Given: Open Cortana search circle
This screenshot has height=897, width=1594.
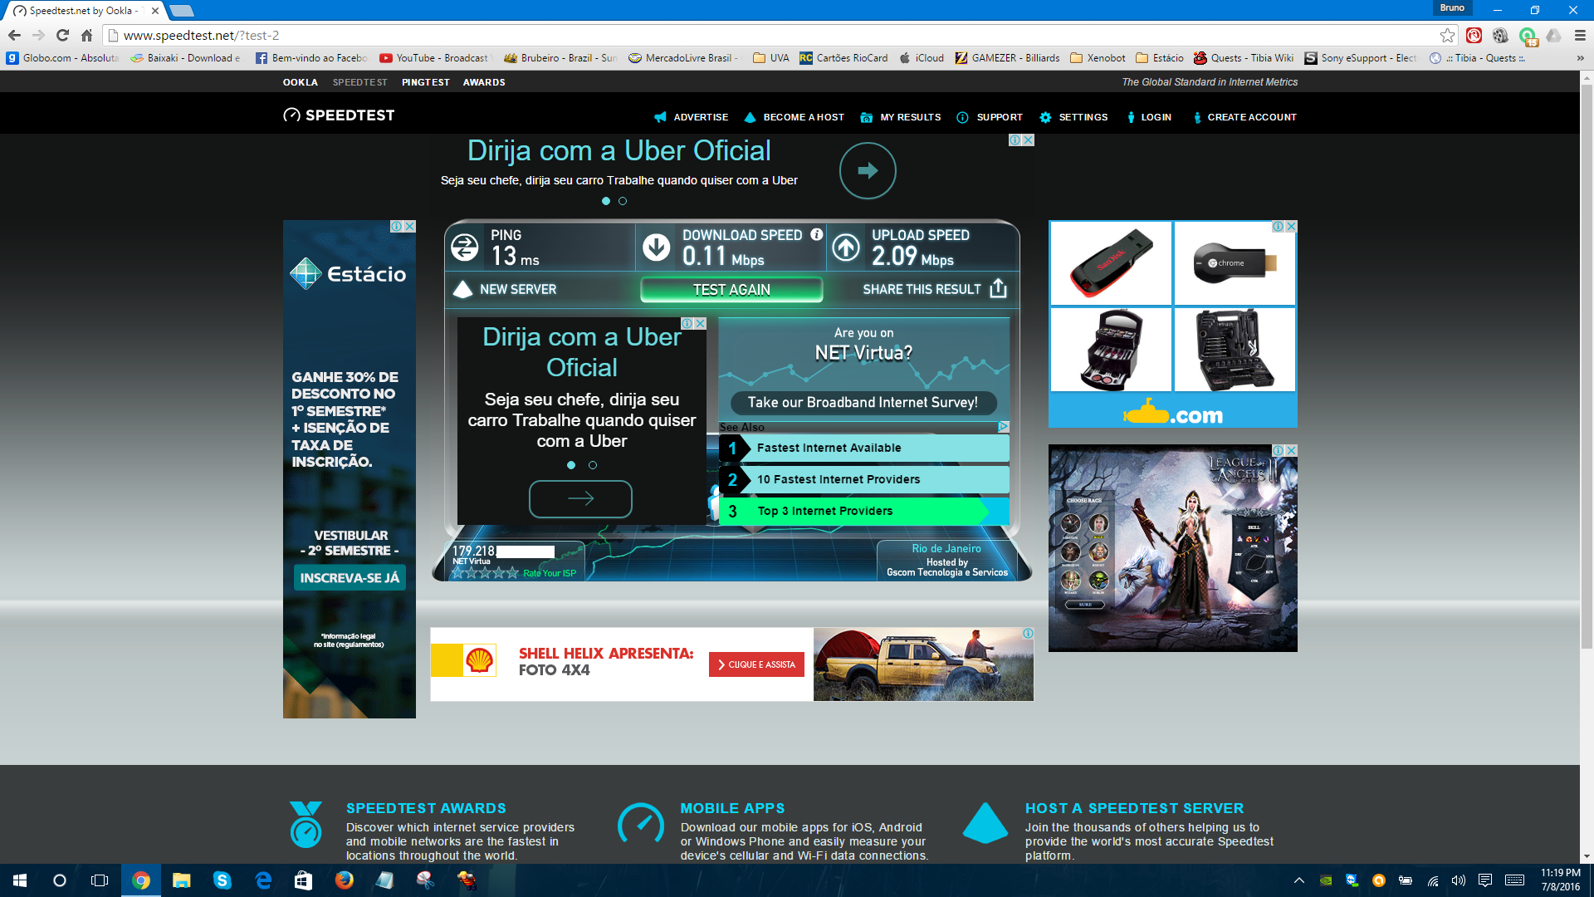Looking at the screenshot, I should tap(60, 880).
